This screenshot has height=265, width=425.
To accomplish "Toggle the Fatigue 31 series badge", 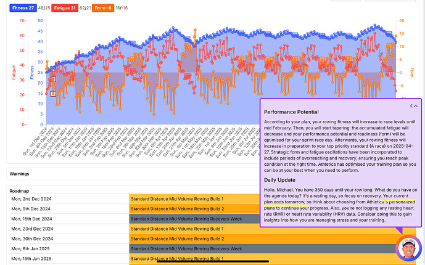I will pyautogui.click(x=65, y=8).
